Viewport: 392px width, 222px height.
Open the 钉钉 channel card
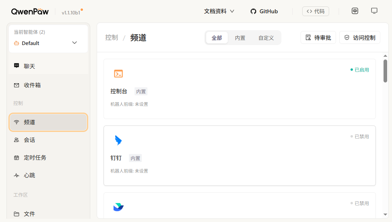coord(240,156)
